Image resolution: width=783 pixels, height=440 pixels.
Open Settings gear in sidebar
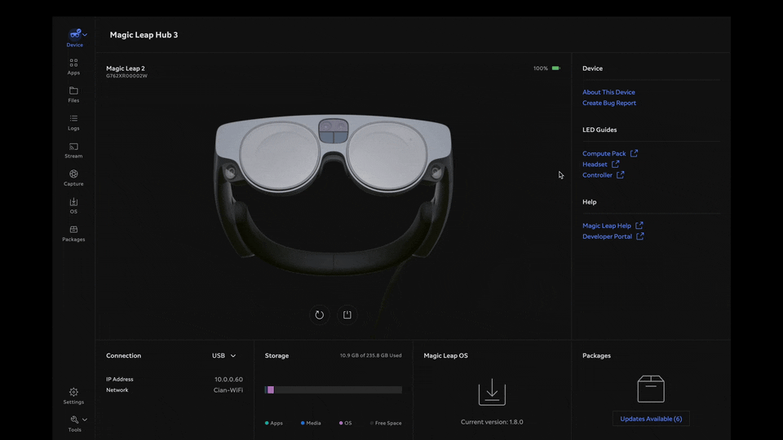73,396
